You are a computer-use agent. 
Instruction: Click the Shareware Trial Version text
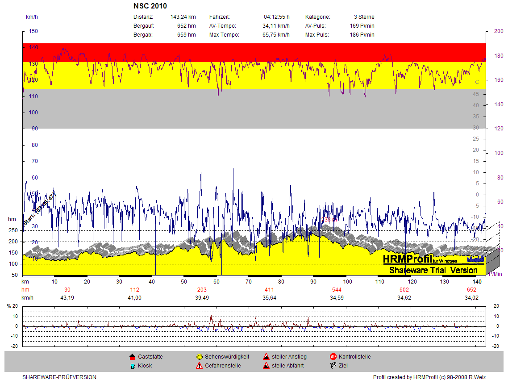tap(433, 270)
